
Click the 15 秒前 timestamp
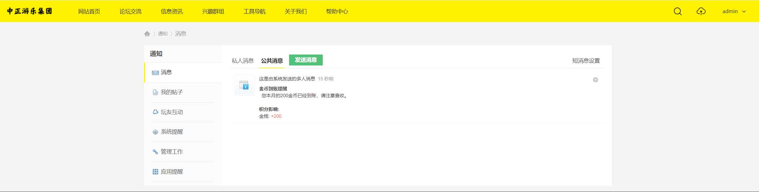326,79
